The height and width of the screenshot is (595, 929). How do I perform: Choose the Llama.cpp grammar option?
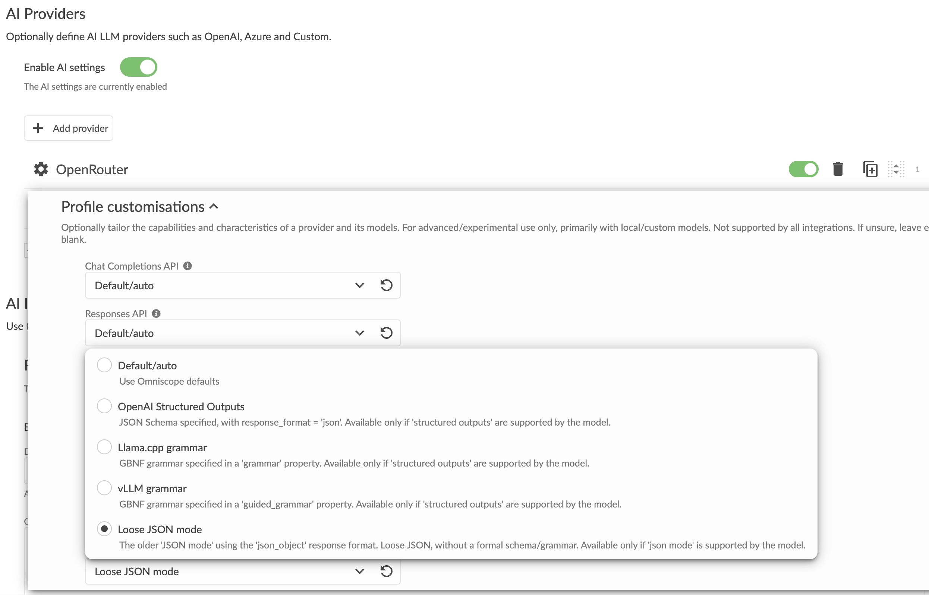[x=104, y=447]
